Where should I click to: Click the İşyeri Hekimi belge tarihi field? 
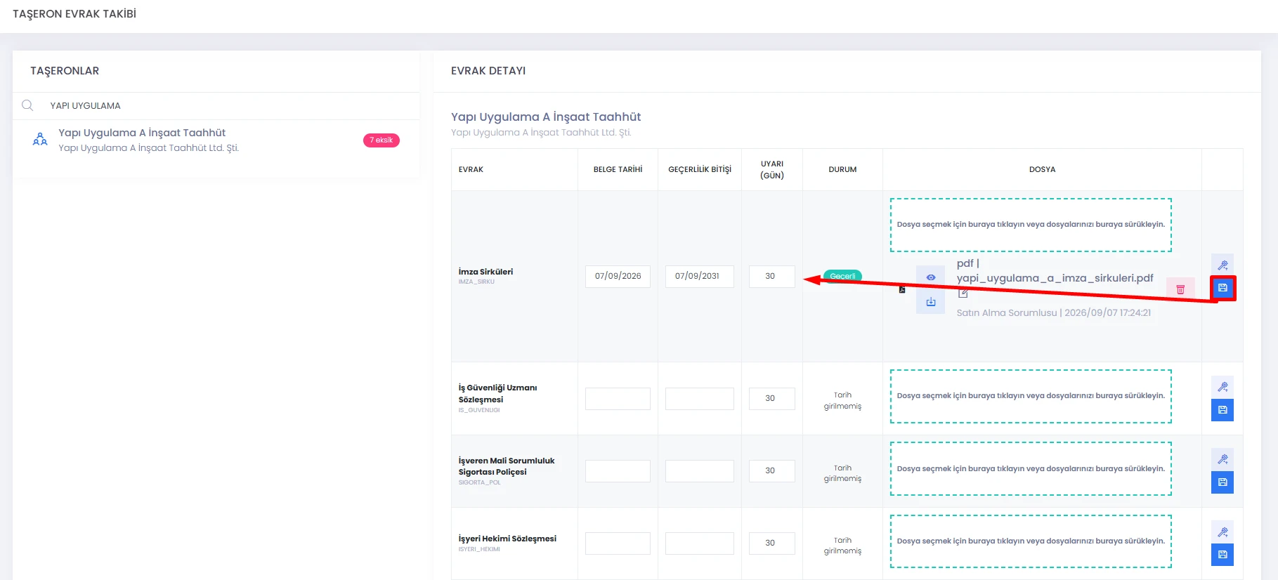[618, 543]
